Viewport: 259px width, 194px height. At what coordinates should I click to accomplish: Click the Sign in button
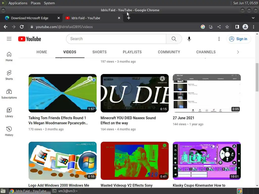[x=238, y=39]
